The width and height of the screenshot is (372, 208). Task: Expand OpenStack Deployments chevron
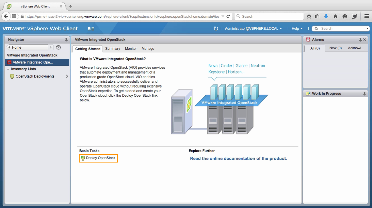point(67,76)
